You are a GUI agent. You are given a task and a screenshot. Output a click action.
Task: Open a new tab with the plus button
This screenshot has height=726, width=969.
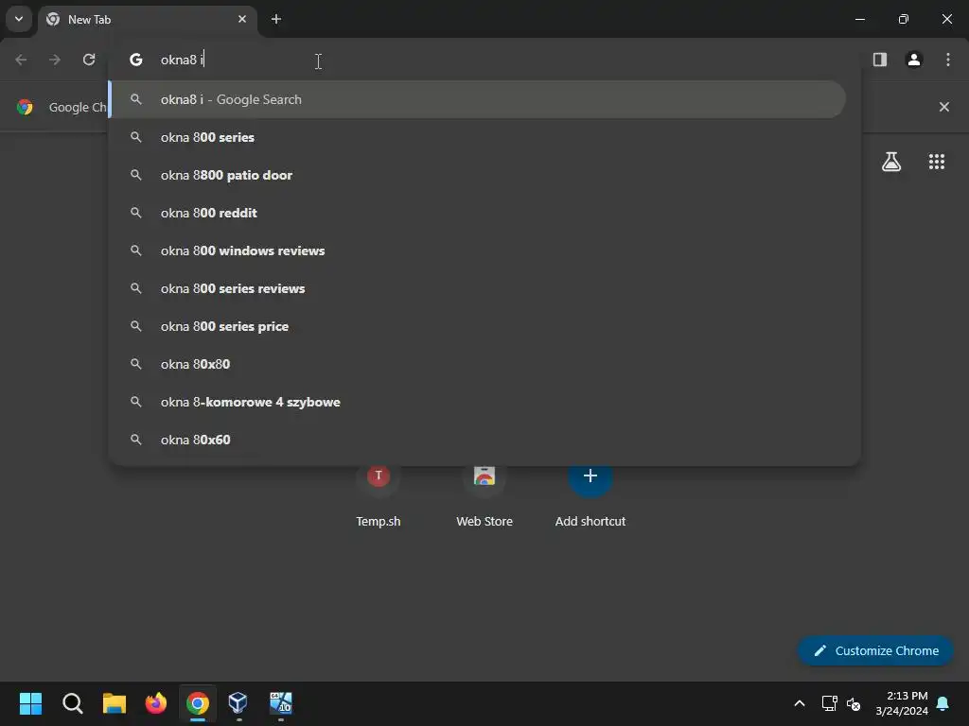[276, 19]
